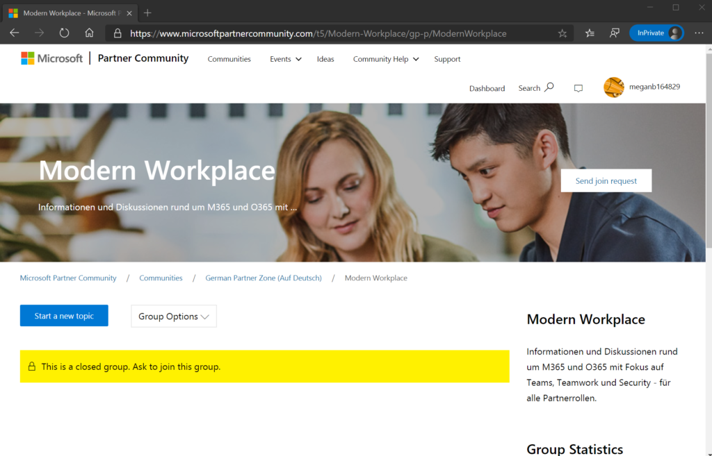Click the closed group notice text
Image resolution: width=712 pixels, height=456 pixels.
pos(131,366)
